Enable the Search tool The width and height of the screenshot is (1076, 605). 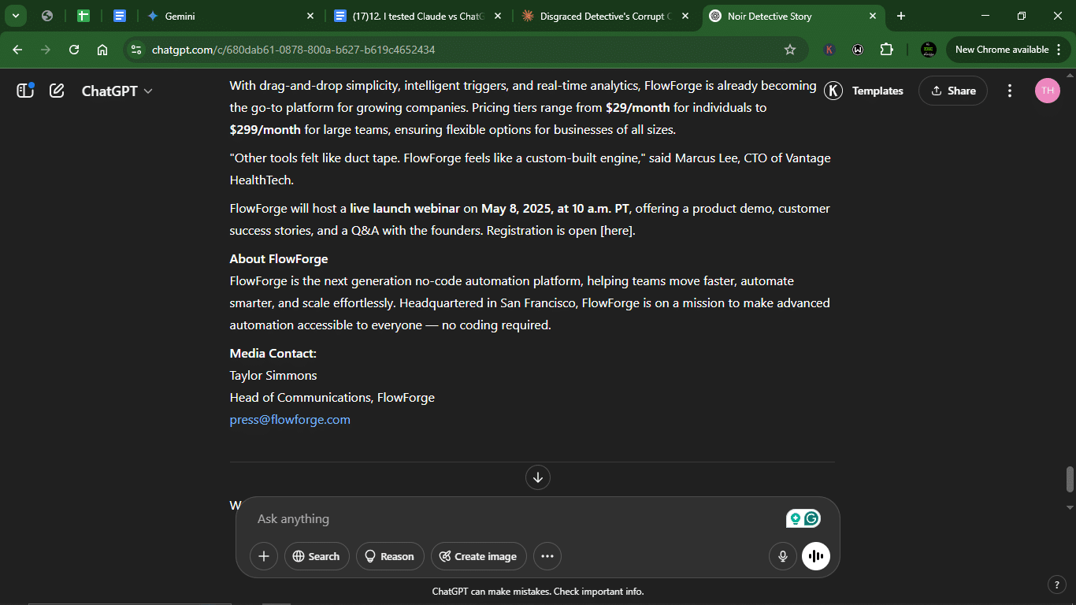[x=316, y=556]
